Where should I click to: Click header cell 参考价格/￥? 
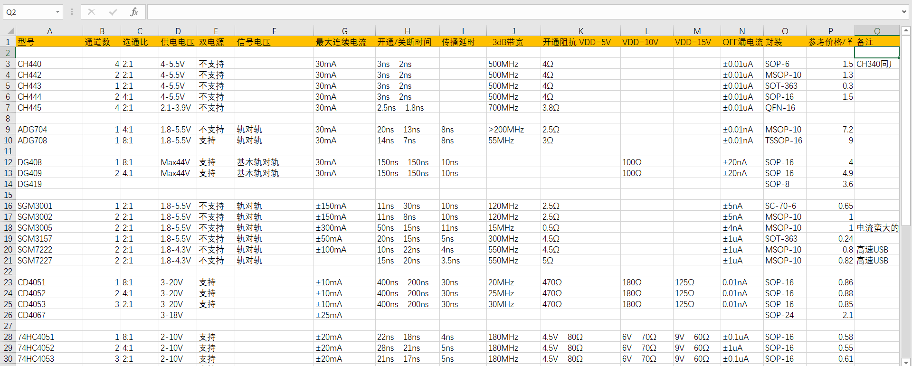pyautogui.click(x=830, y=42)
